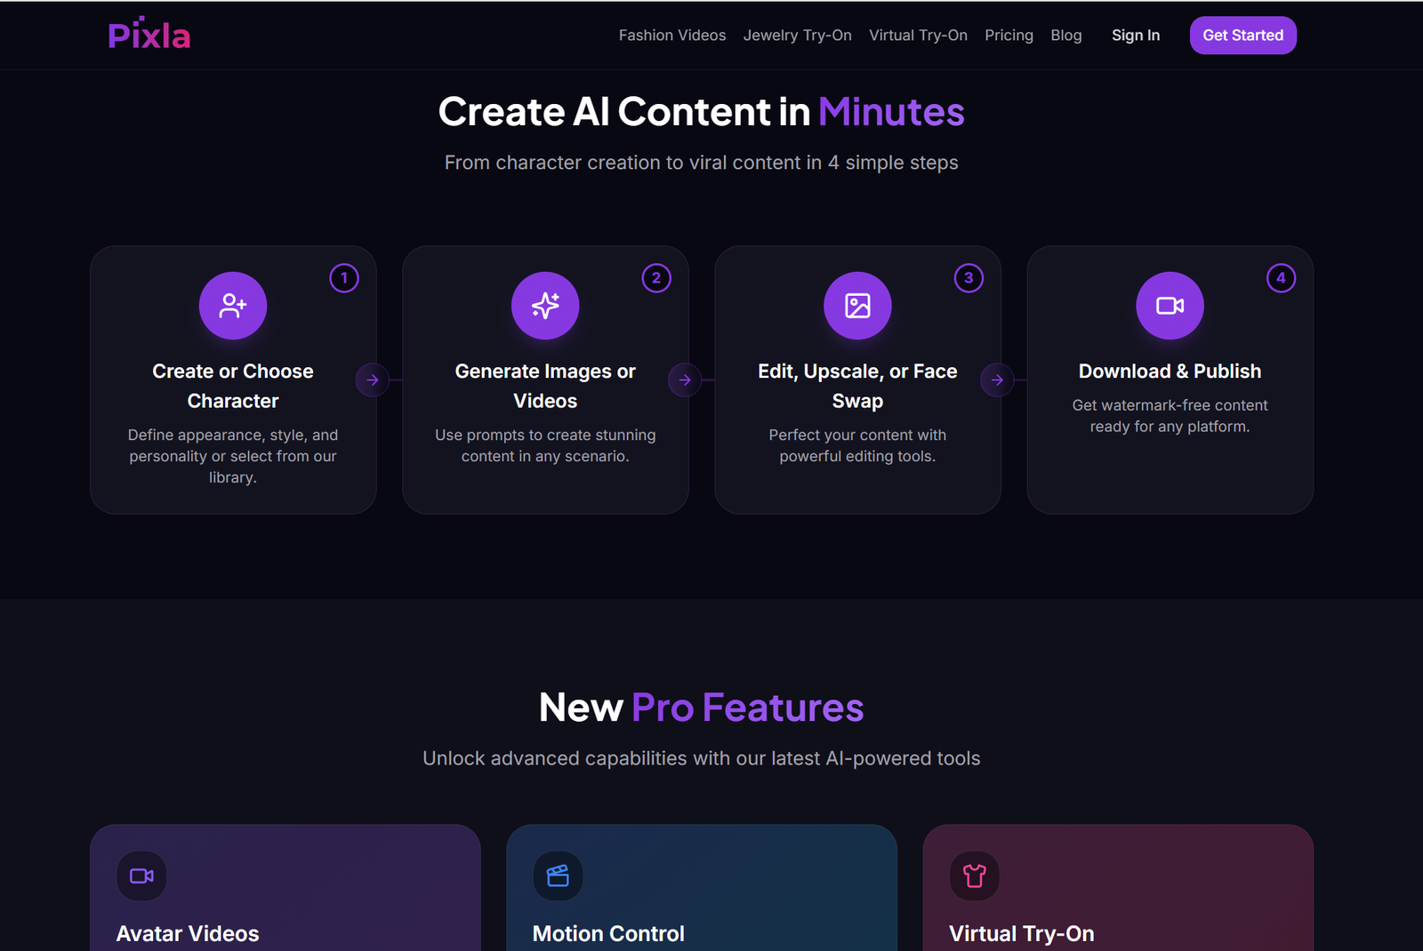Click the sparkles icon on Generate Images card

pos(545,306)
